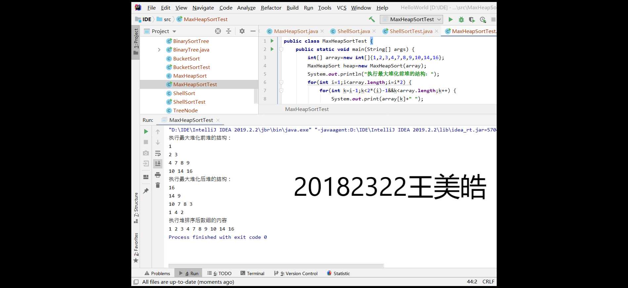Close the ShellSortTest.java tab
Viewport: 628px width, 288px height.
click(437, 31)
